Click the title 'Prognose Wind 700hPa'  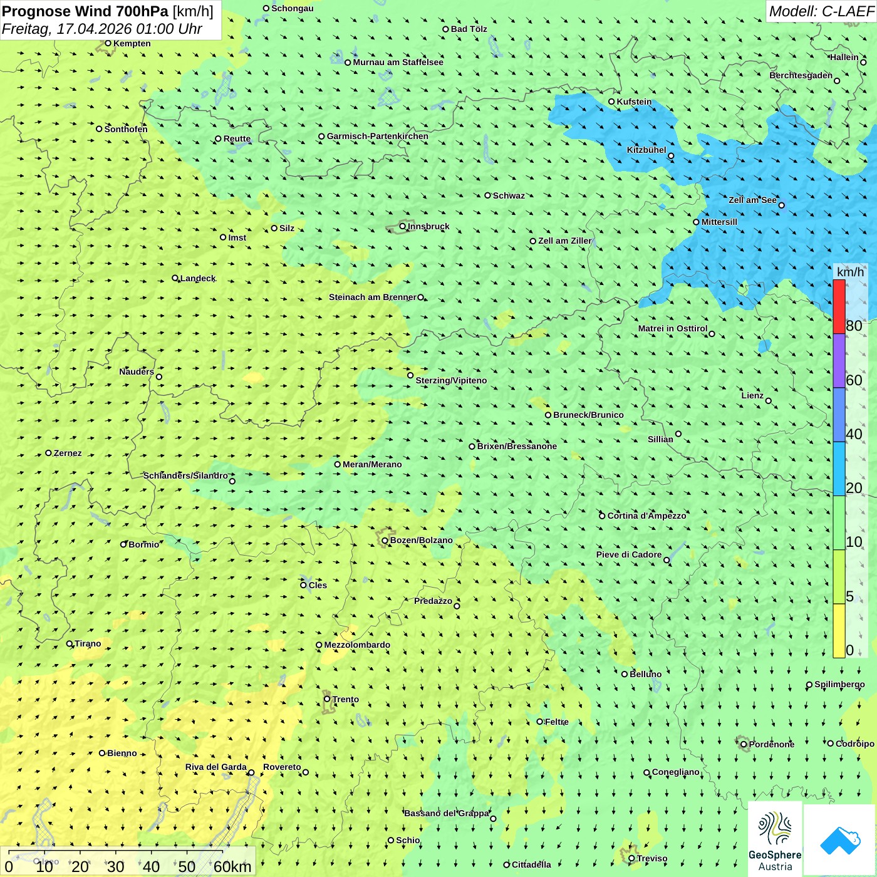(x=85, y=11)
